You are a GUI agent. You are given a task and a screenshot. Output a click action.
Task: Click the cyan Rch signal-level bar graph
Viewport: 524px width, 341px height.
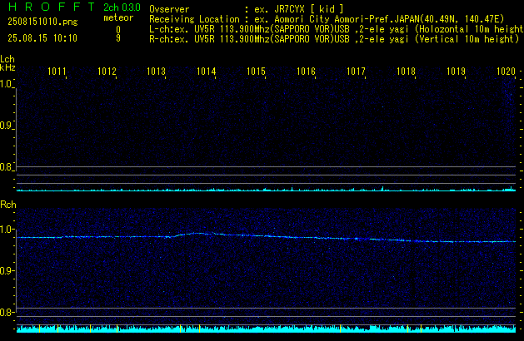266,329
